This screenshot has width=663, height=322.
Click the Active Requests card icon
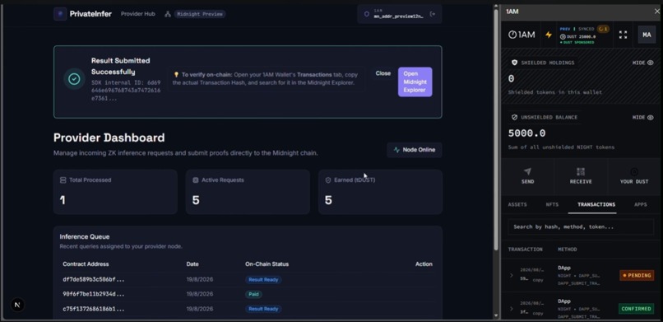point(195,180)
